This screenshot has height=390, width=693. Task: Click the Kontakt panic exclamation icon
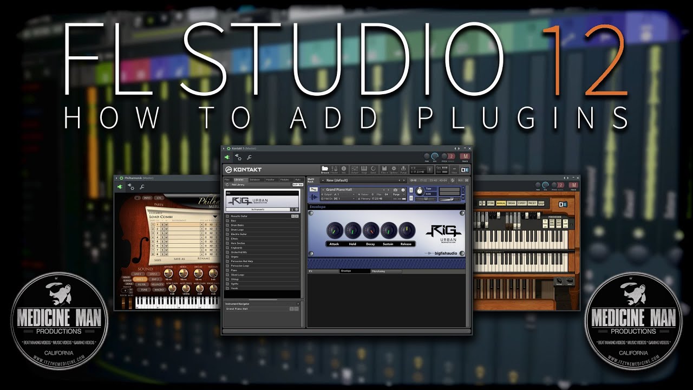pos(430,170)
